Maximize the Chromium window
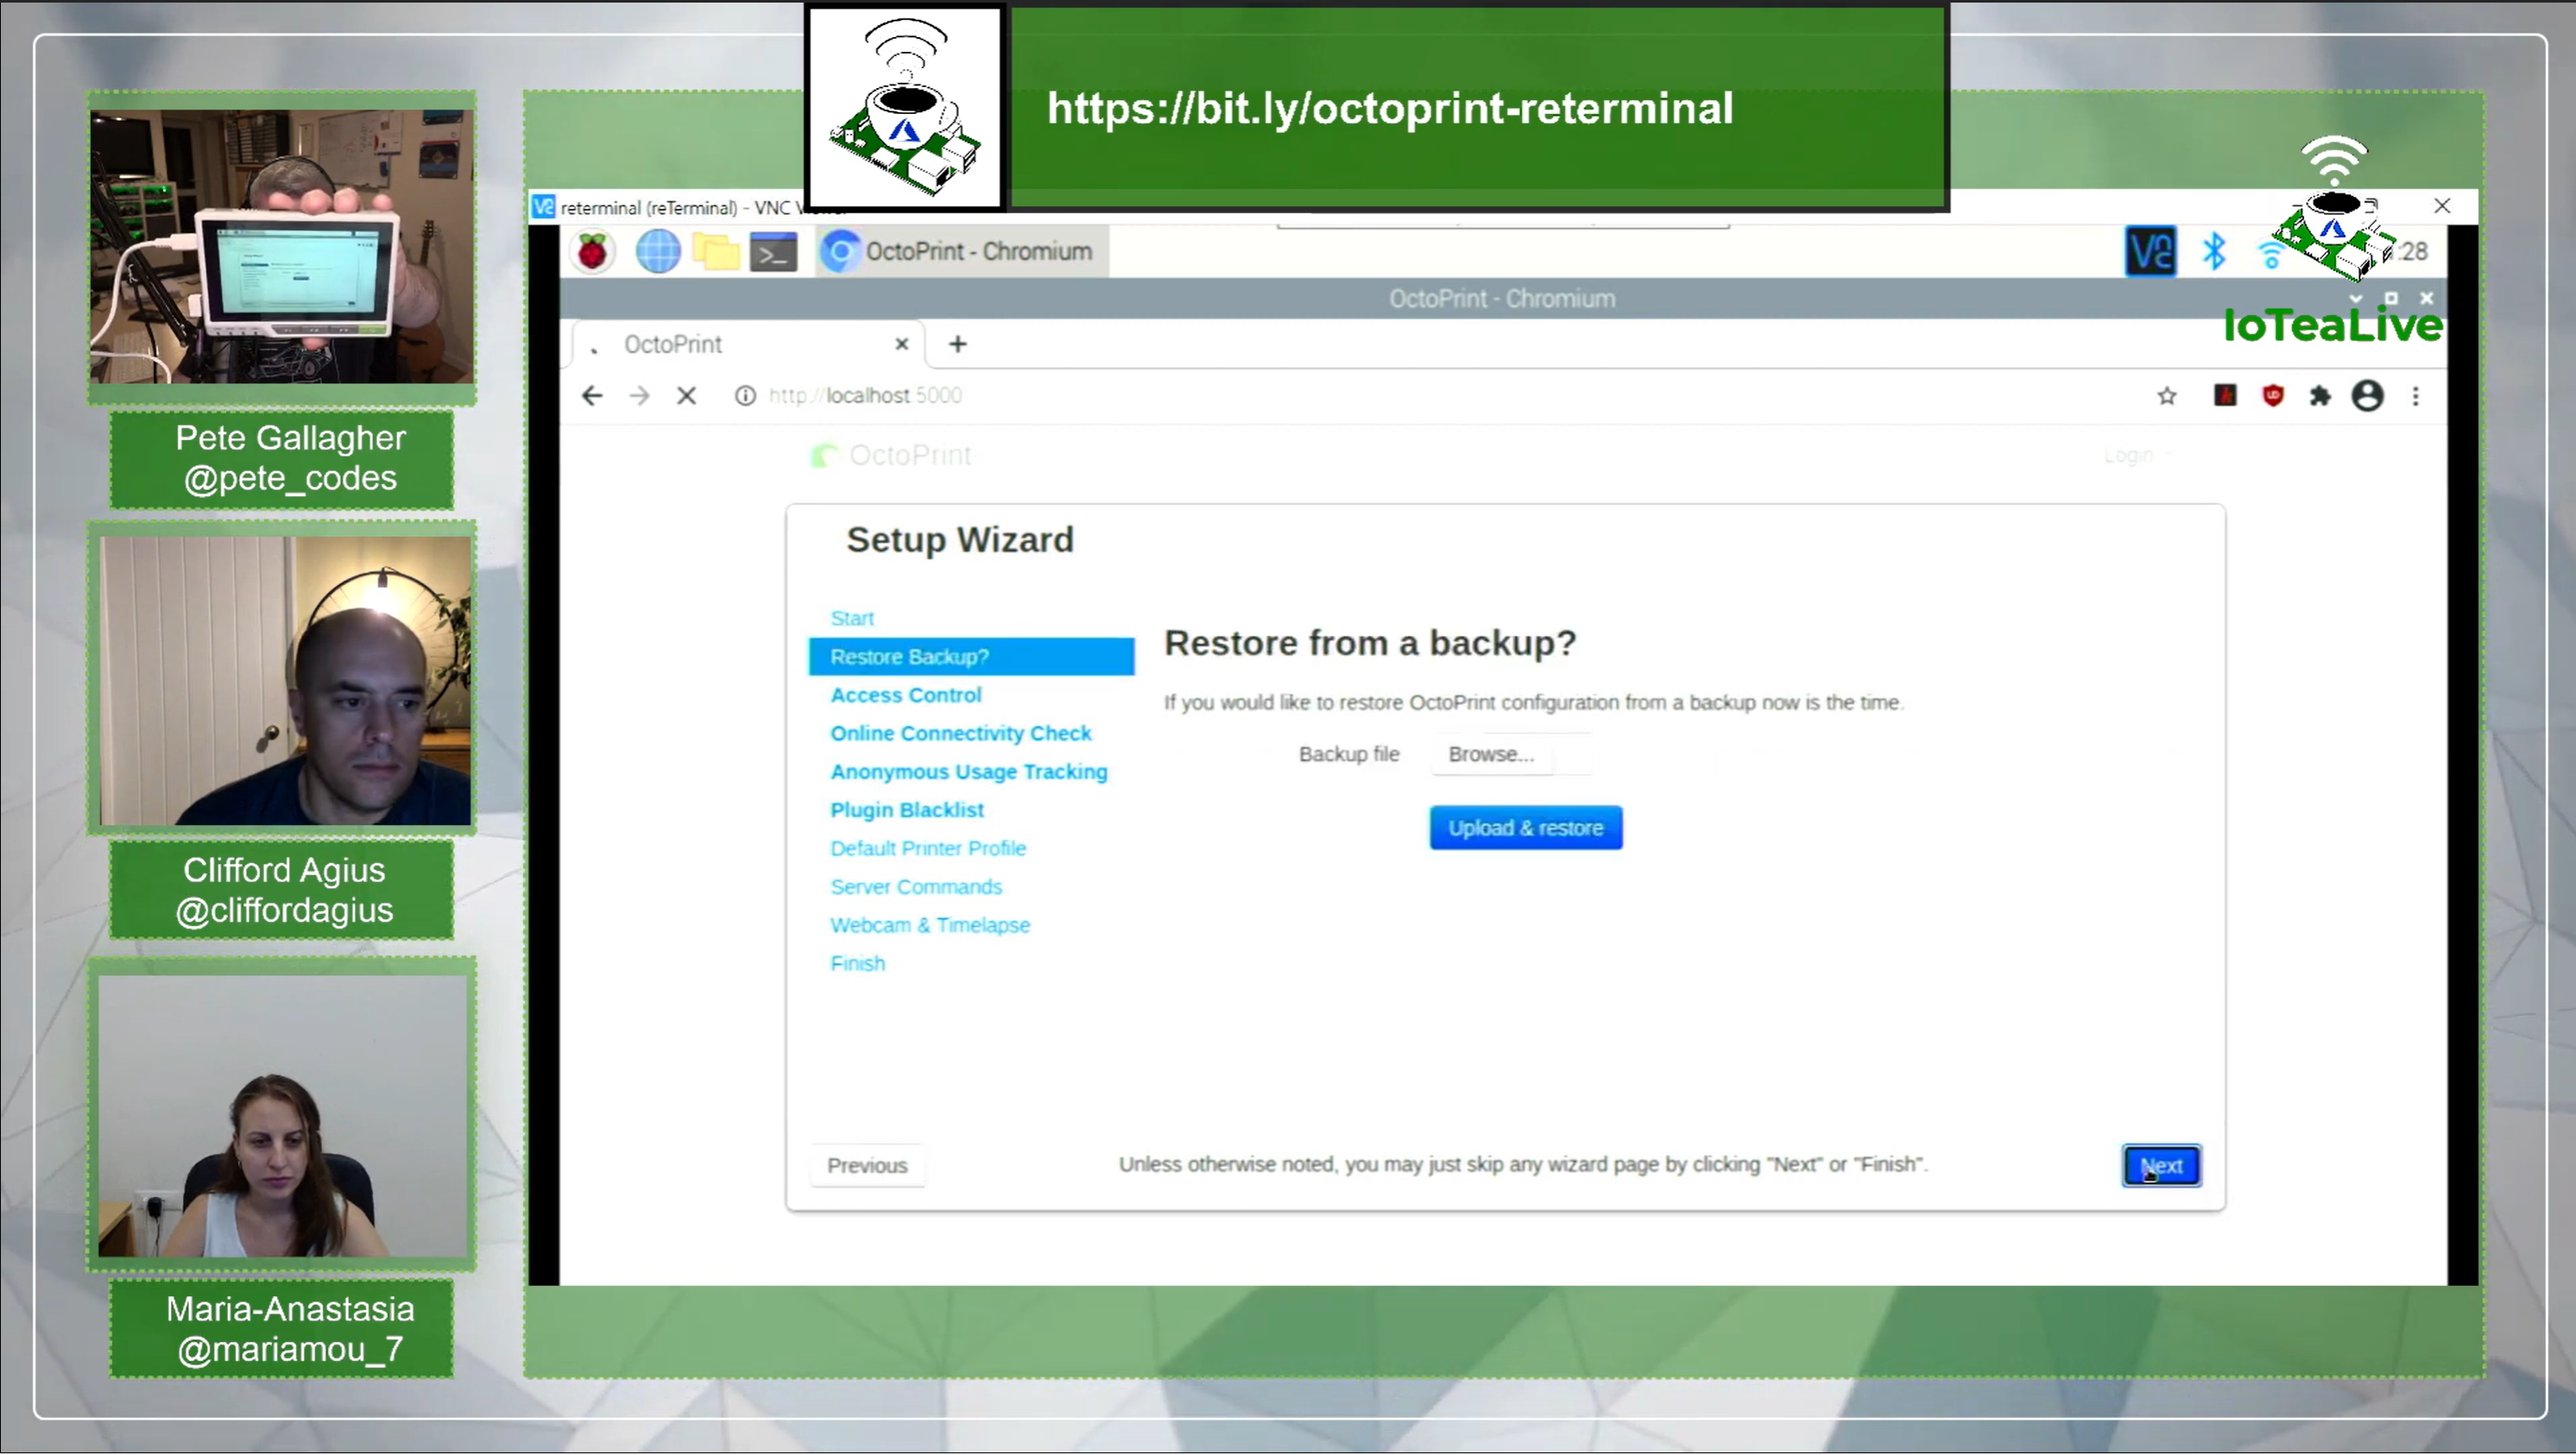The height and width of the screenshot is (1455, 2576). pos(2391,298)
